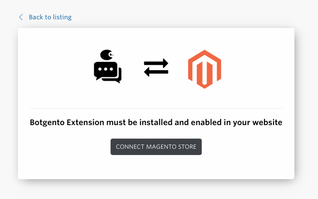Click the Back to listing link
Screen dimensions: 318x199
coord(50,17)
